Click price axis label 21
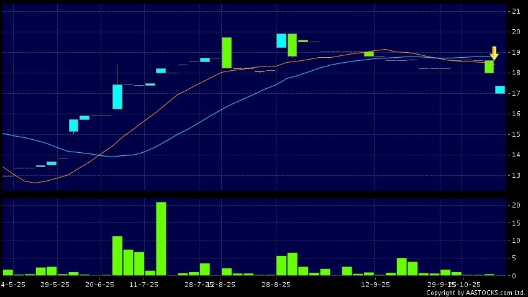This screenshot has height=297, width=528. pyautogui.click(x=516, y=11)
